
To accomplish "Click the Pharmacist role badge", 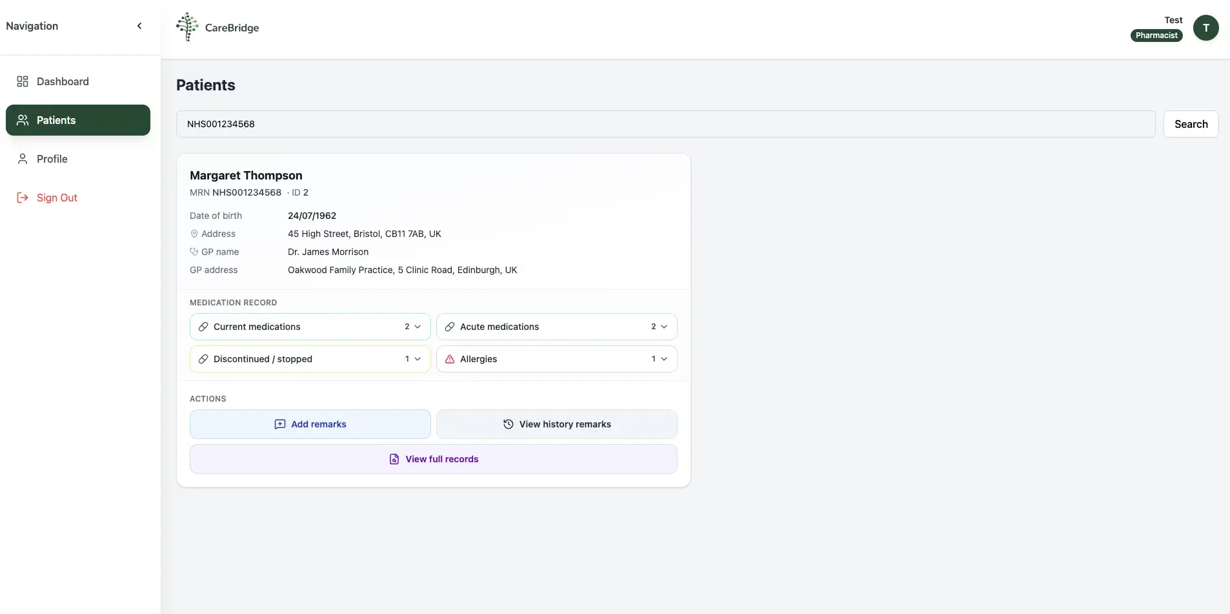I will pyautogui.click(x=1156, y=36).
